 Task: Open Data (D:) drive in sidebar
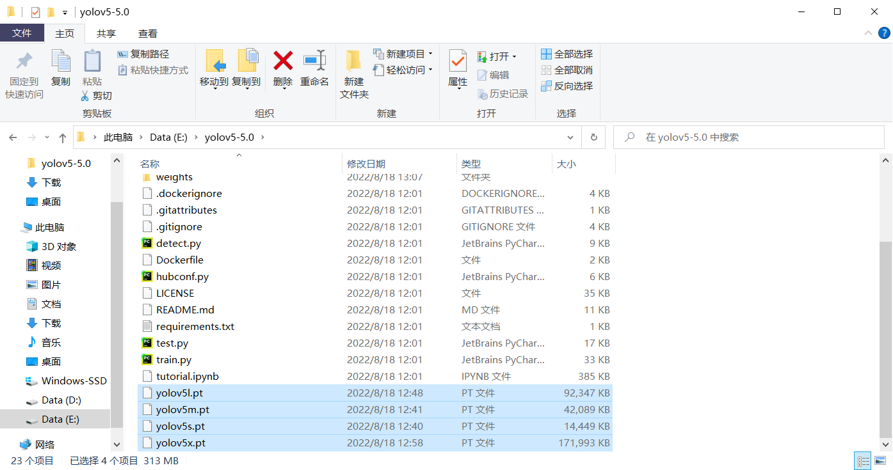point(61,400)
